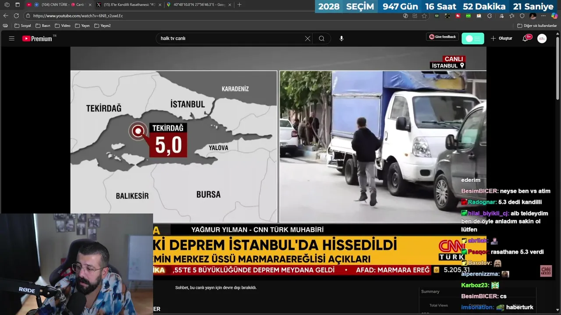Open the YouTube account avatar menu

(x=542, y=38)
